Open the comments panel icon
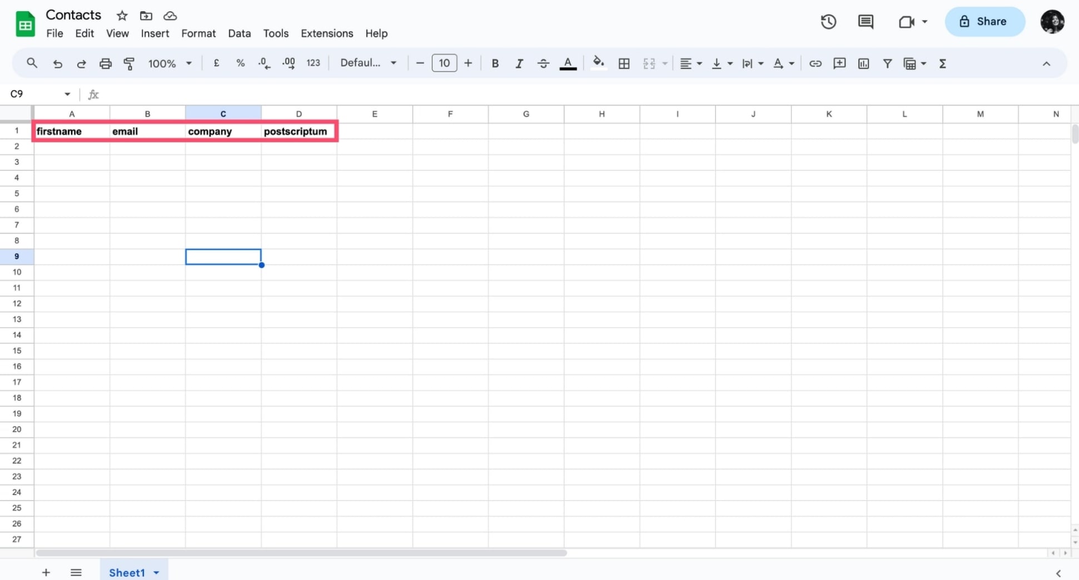This screenshot has height=580, width=1079. [866, 22]
